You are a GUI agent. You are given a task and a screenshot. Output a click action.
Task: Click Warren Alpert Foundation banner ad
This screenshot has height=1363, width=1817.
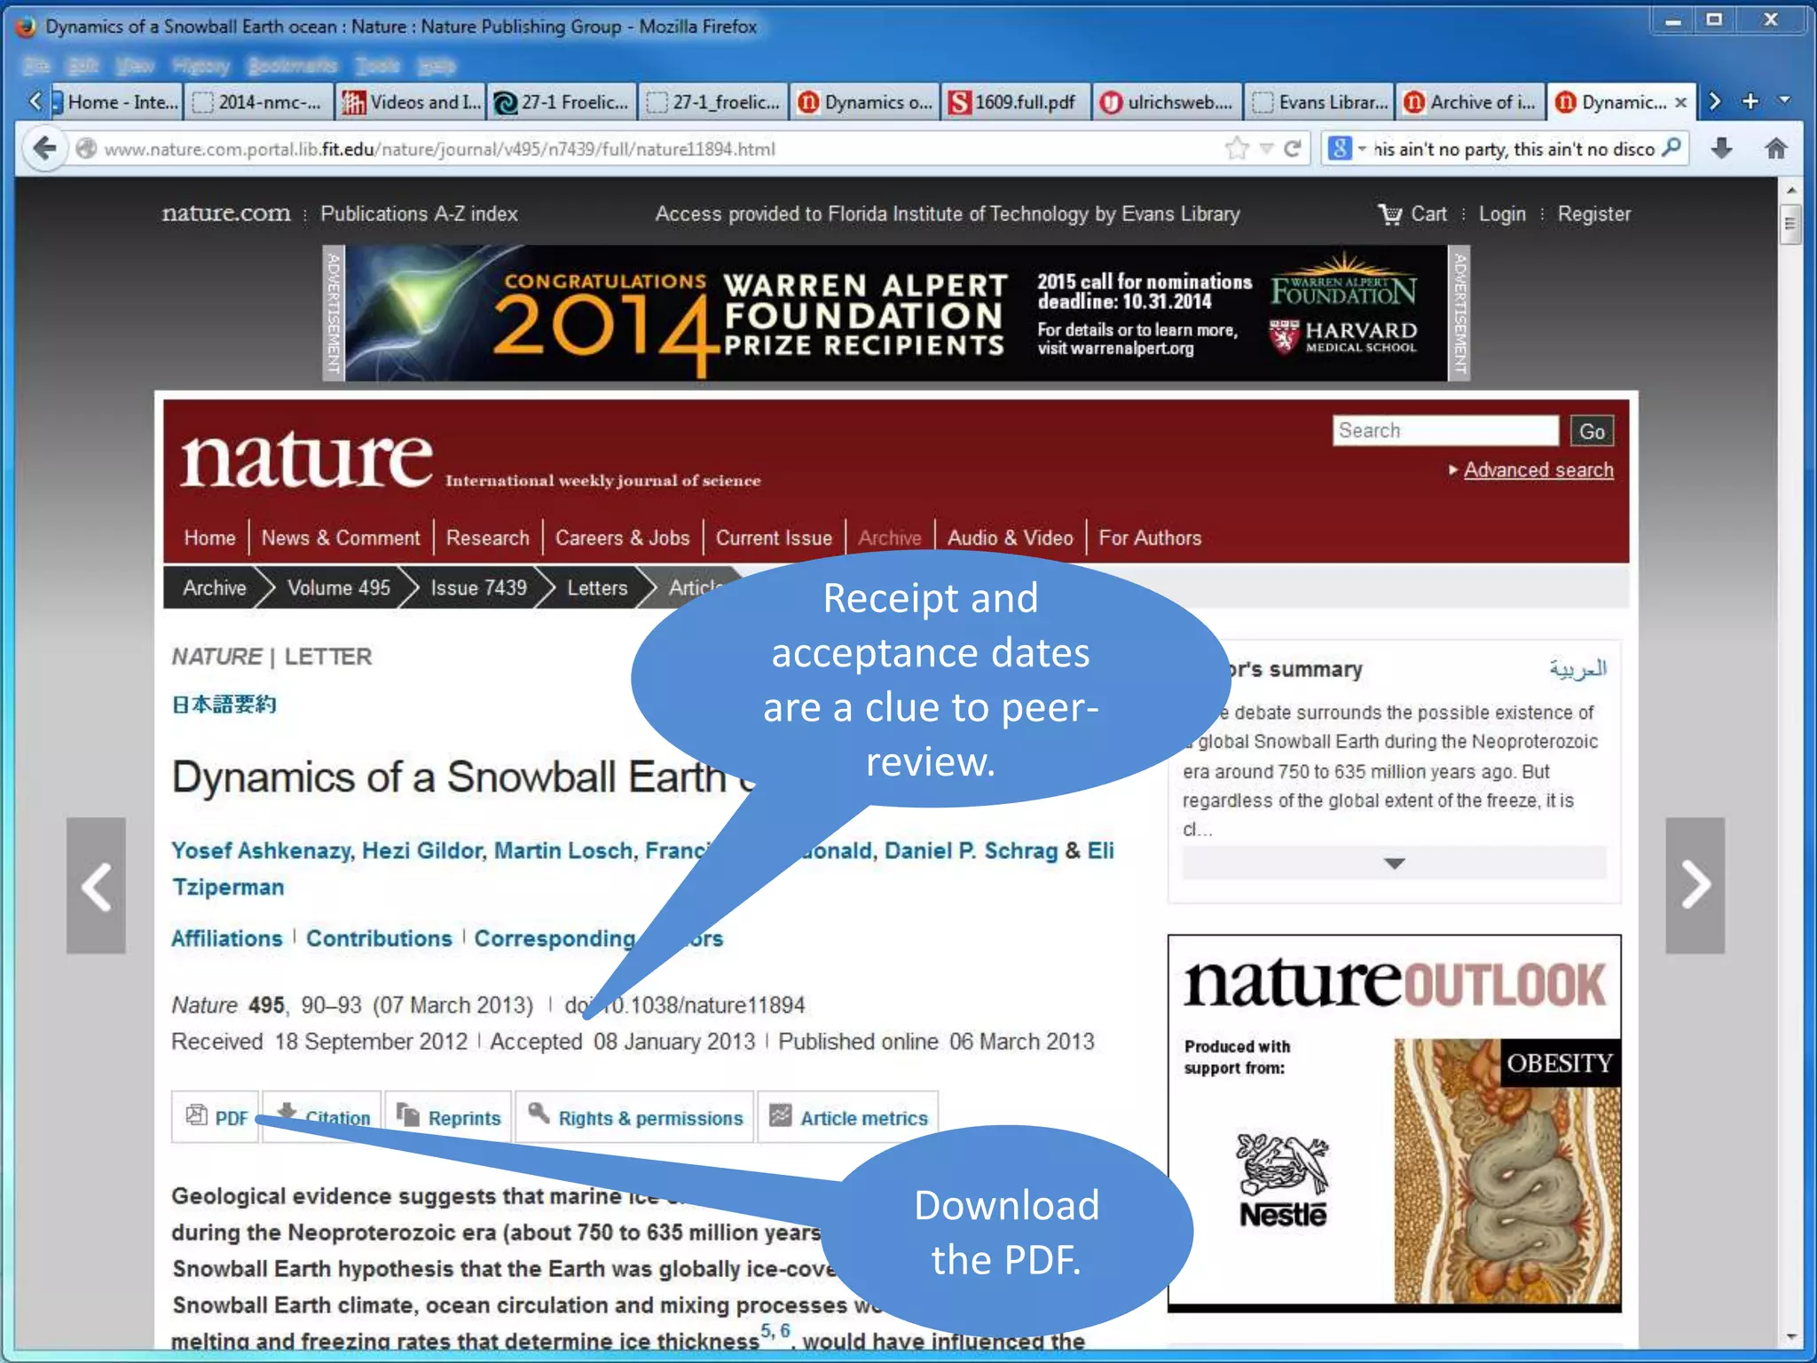coord(896,313)
